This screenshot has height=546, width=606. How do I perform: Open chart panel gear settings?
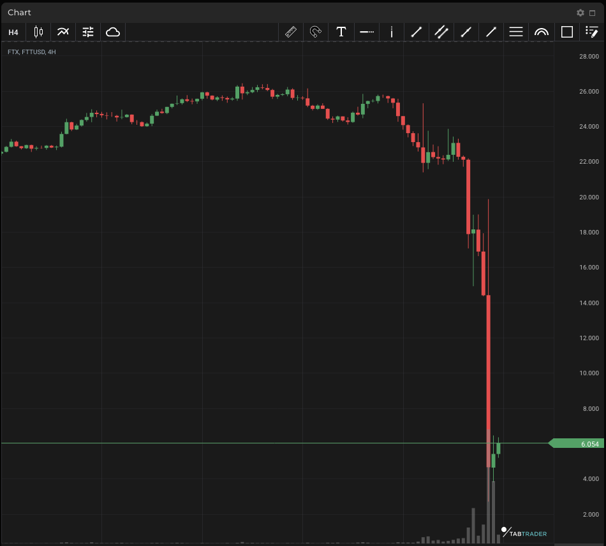[x=580, y=13]
